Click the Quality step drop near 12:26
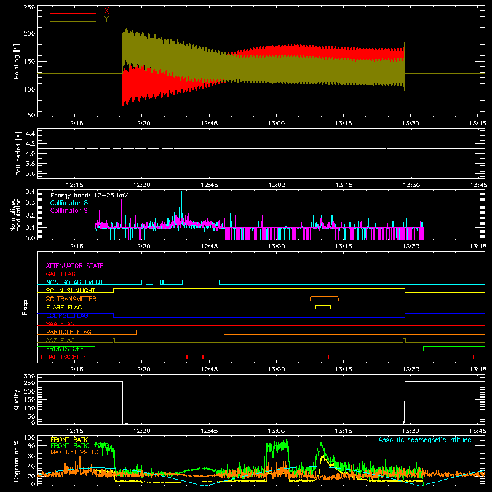Viewport: 492px width, 492px height. [122, 403]
